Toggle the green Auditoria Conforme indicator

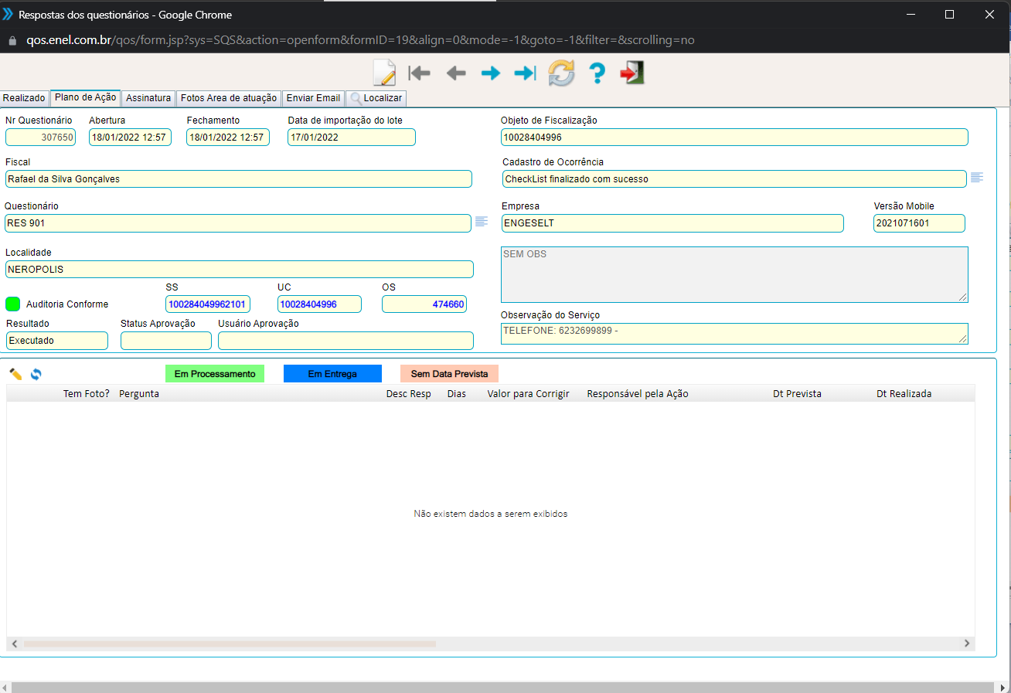[12, 304]
